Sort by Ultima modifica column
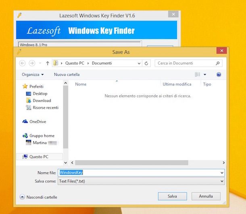The image size is (246, 214). point(177,84)
